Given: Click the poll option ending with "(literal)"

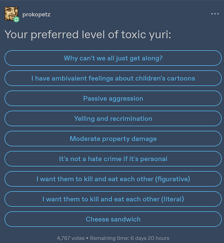Looking at the screenshot, I should coord(113,199).
